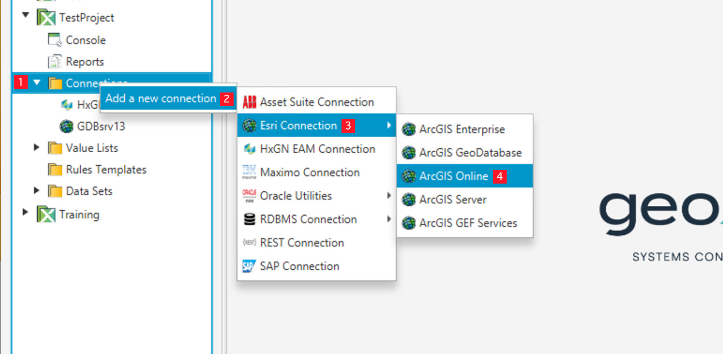Choose ArcGIS Enterprise from the submenu

[465, 129]
